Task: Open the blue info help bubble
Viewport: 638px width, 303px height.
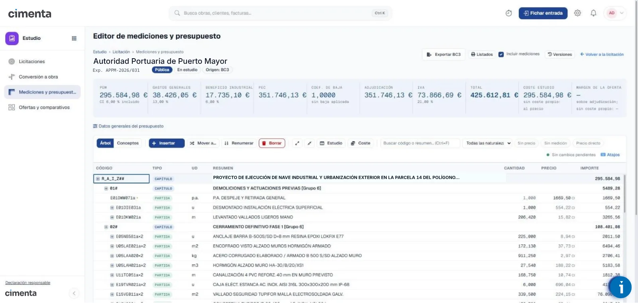Action: (x=620, y=287)
